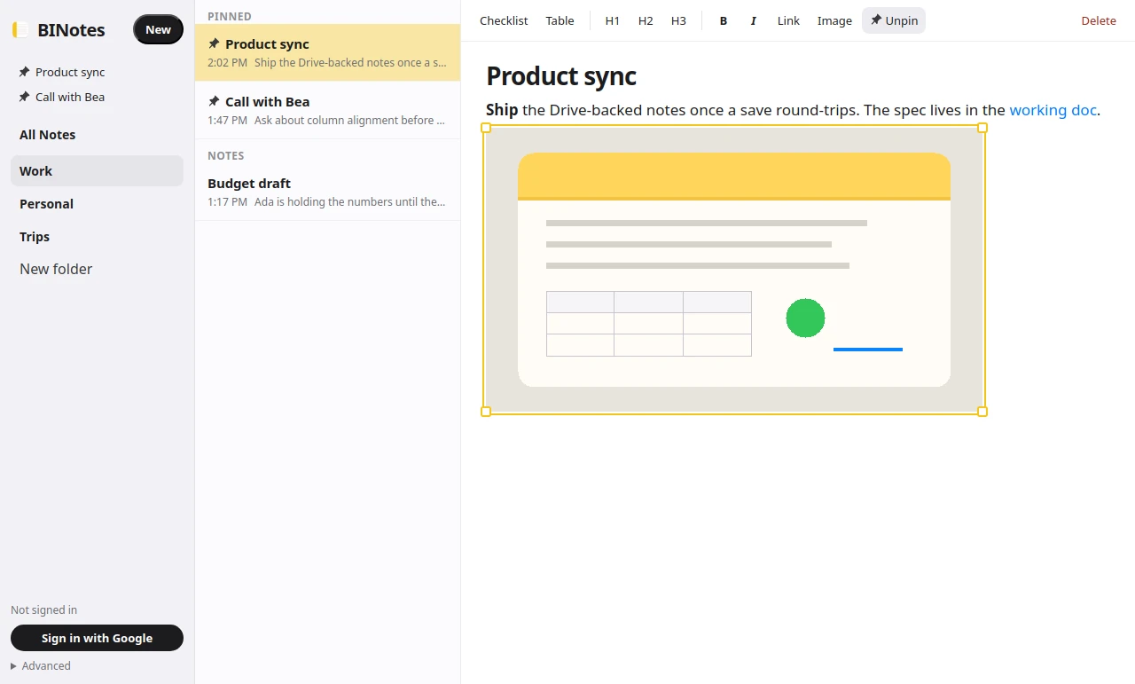The width and height of the screenshot is (1135, 684).
Task: Apply H1 heading
Action: click(613, 20)
